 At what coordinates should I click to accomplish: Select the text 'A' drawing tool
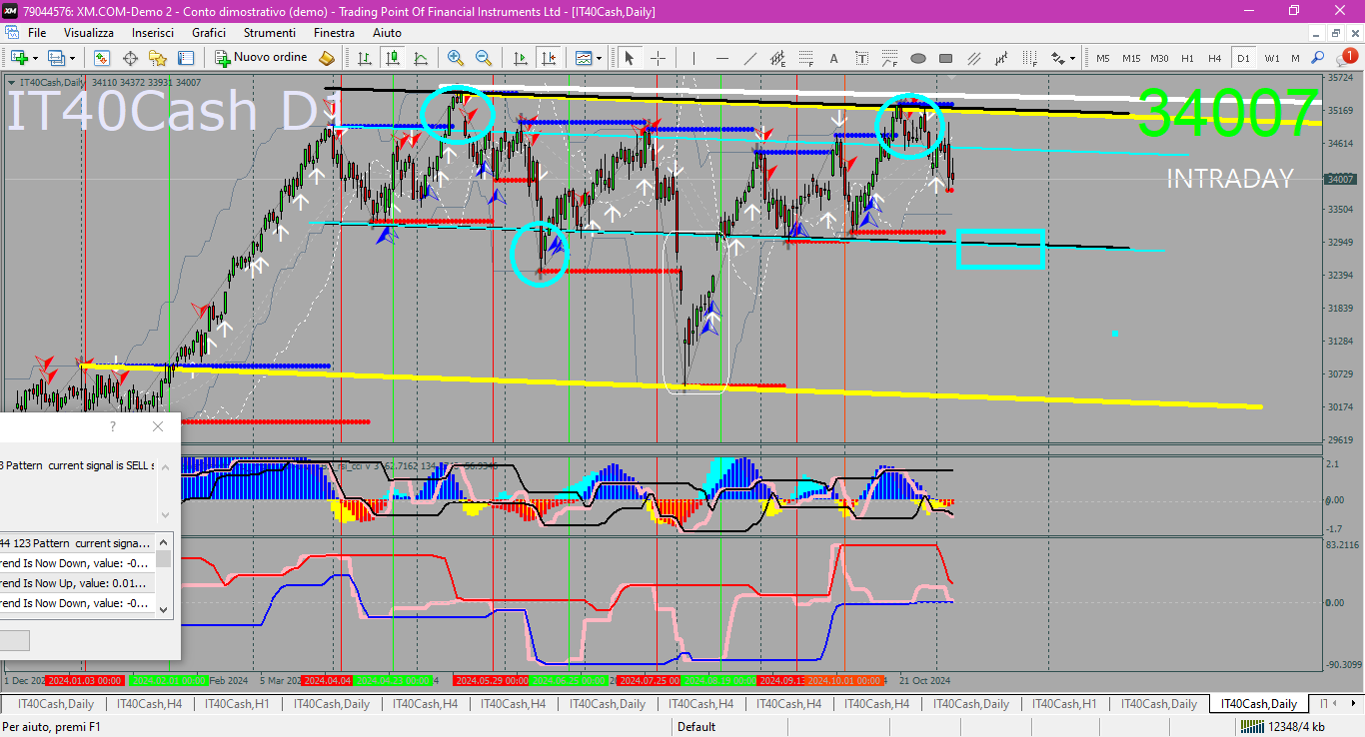(834, 58)
